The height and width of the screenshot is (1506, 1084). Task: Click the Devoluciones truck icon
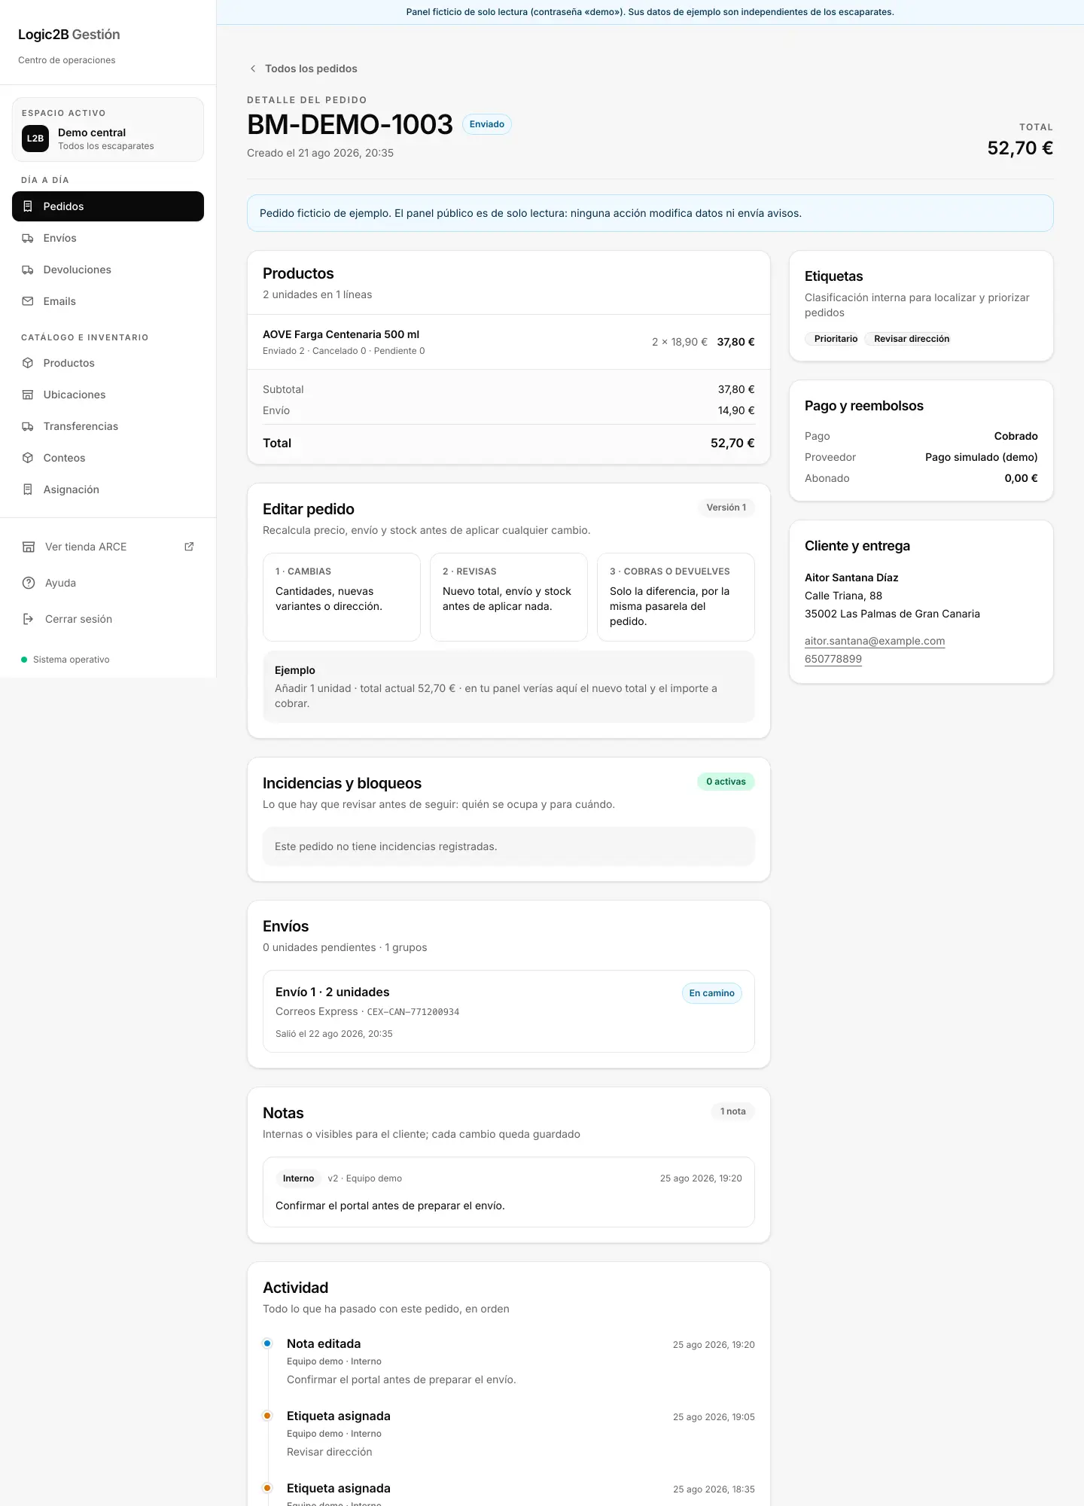(x=28, y=270)
